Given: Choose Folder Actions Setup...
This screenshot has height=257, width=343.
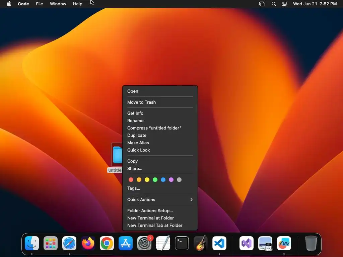Looking at the screenshot, I should (160, 211).
